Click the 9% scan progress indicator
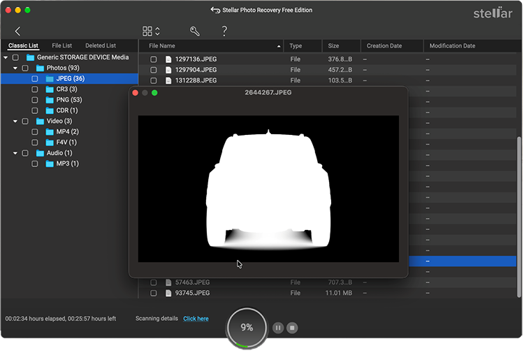This screenshot has width=524, height=353. coord(247,328)
